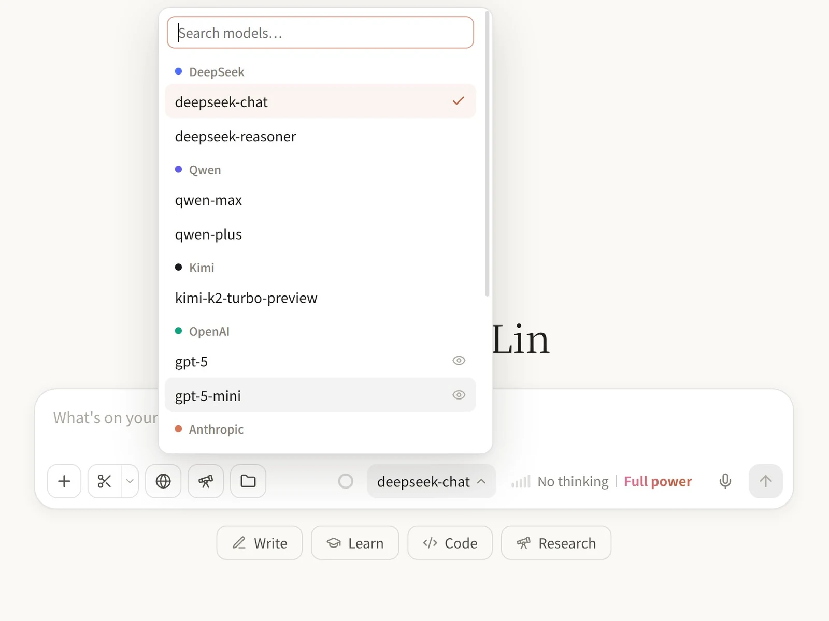The width and height of the screenshot is (829, 621).
Task: Click the Code suggestion button
Action: [x=450, y=543]
